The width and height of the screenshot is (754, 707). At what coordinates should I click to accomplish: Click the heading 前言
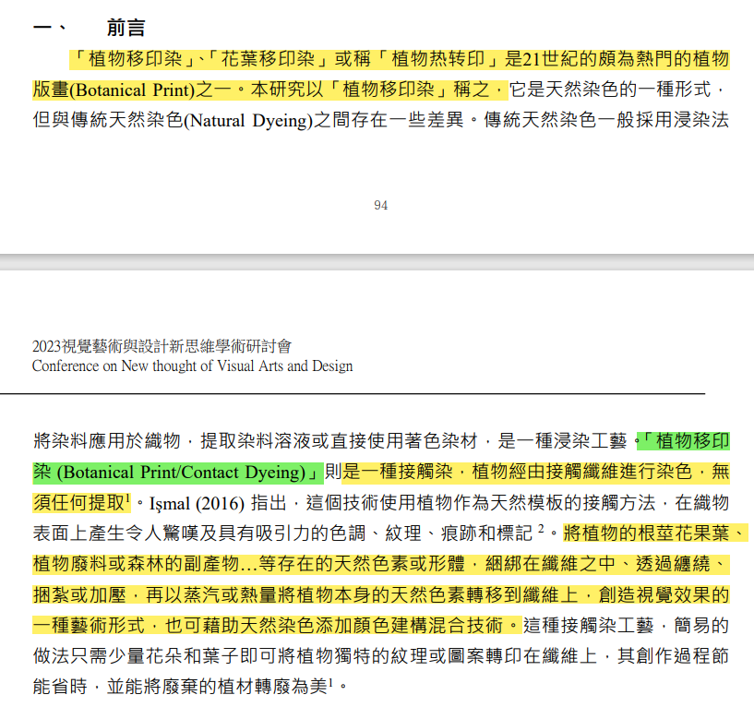tap(126, 28)
